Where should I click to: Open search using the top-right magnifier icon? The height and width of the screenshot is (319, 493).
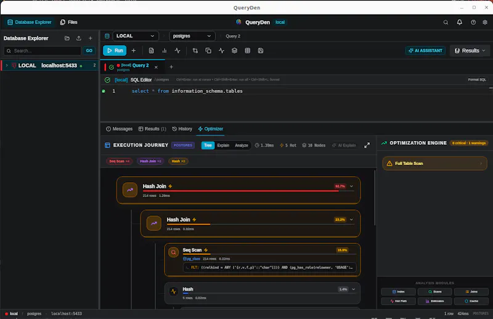446,22
